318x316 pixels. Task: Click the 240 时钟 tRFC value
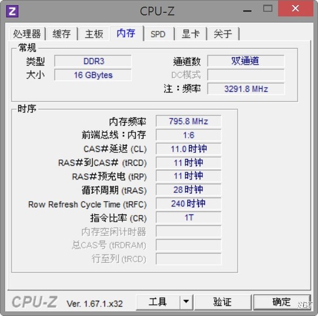pyautogui.click(x=189, y=203)
